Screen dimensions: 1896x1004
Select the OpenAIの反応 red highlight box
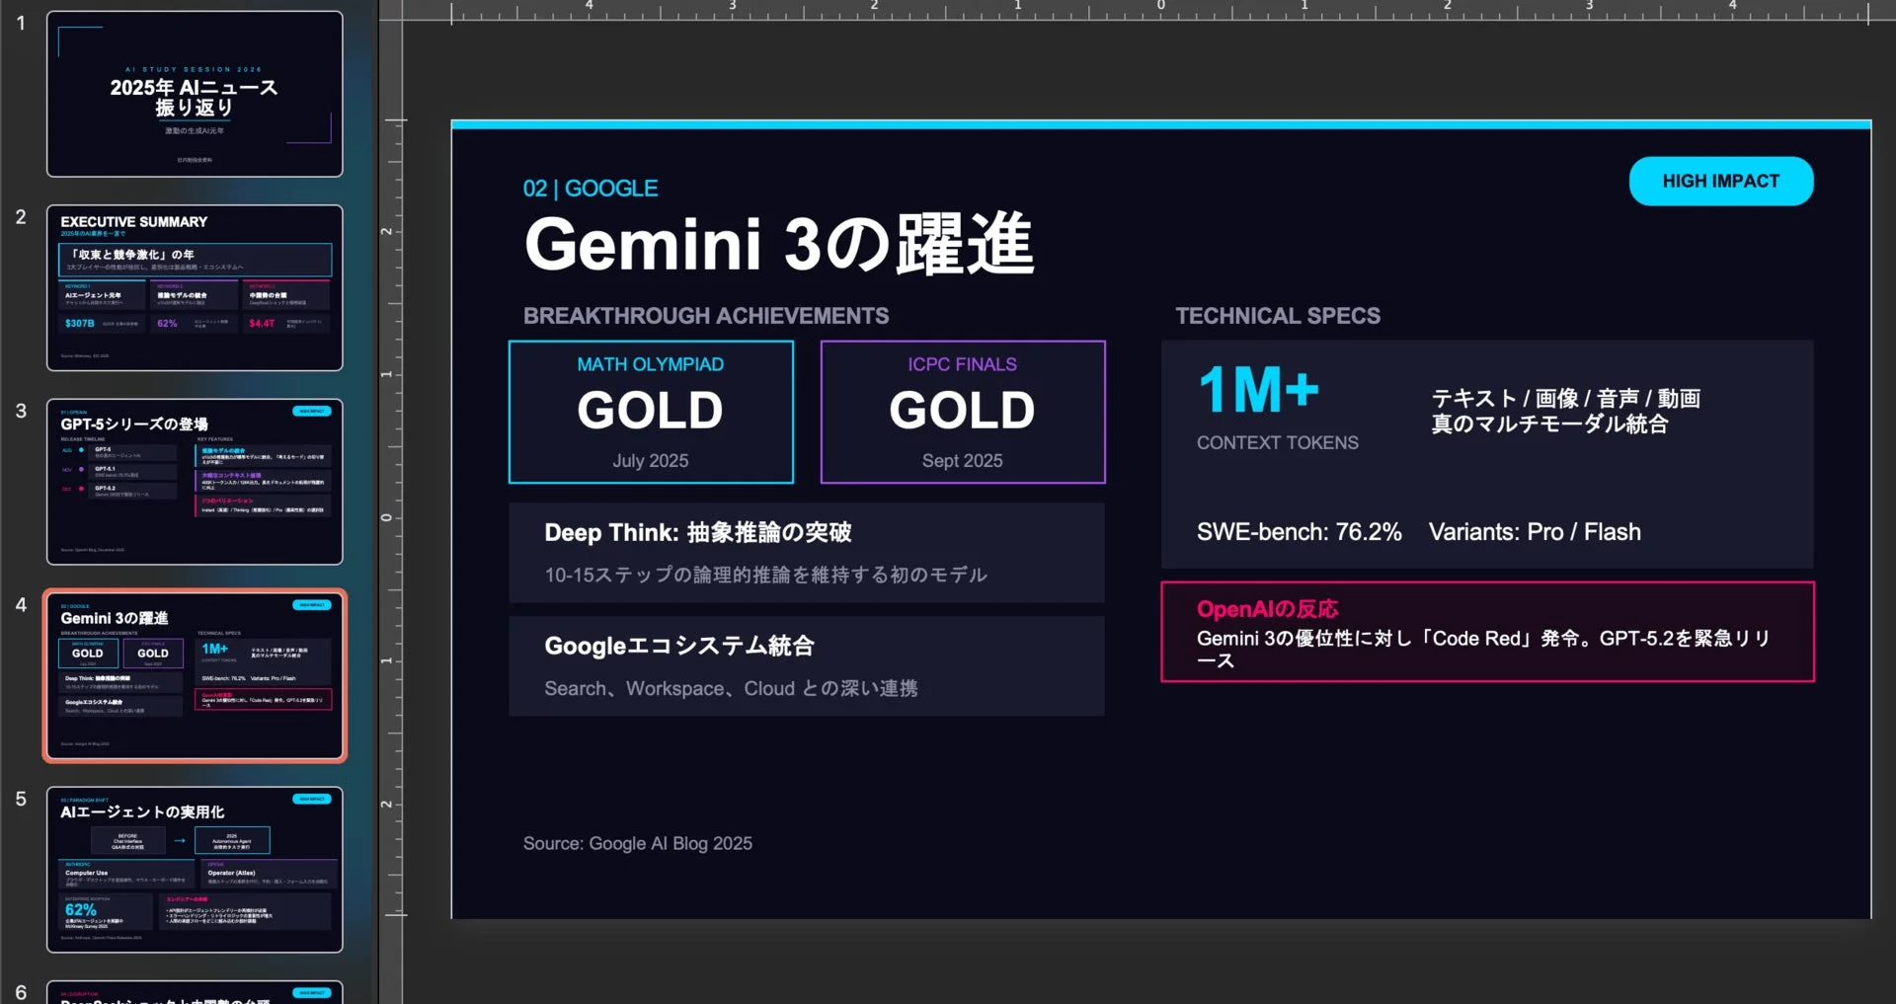[1487, 632]
